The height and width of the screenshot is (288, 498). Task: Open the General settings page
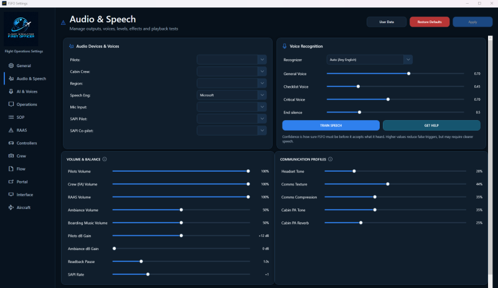[x=24, y=66]
